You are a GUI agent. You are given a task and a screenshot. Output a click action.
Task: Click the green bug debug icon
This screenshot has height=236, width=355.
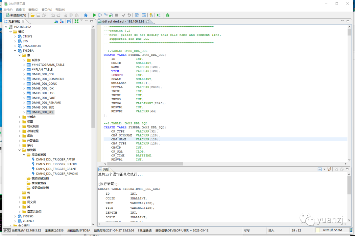point(168,15)
